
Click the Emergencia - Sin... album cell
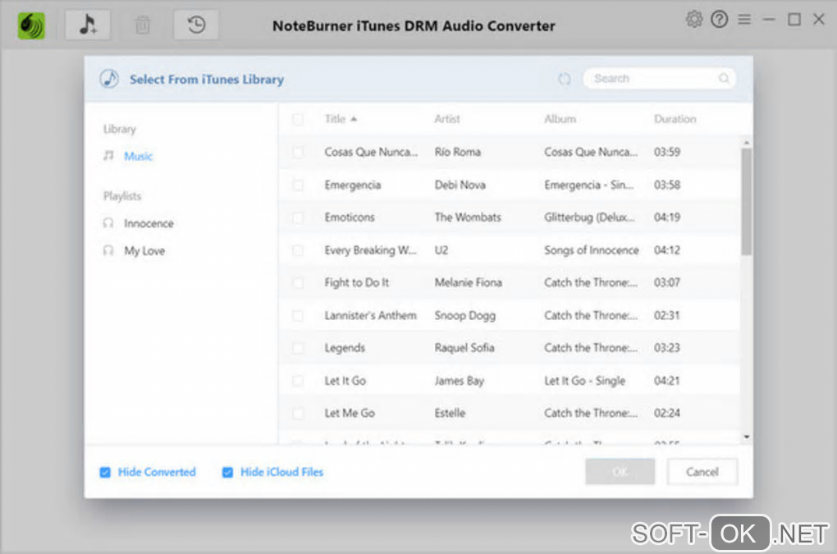pyautogui.click(x=589, y=185)
